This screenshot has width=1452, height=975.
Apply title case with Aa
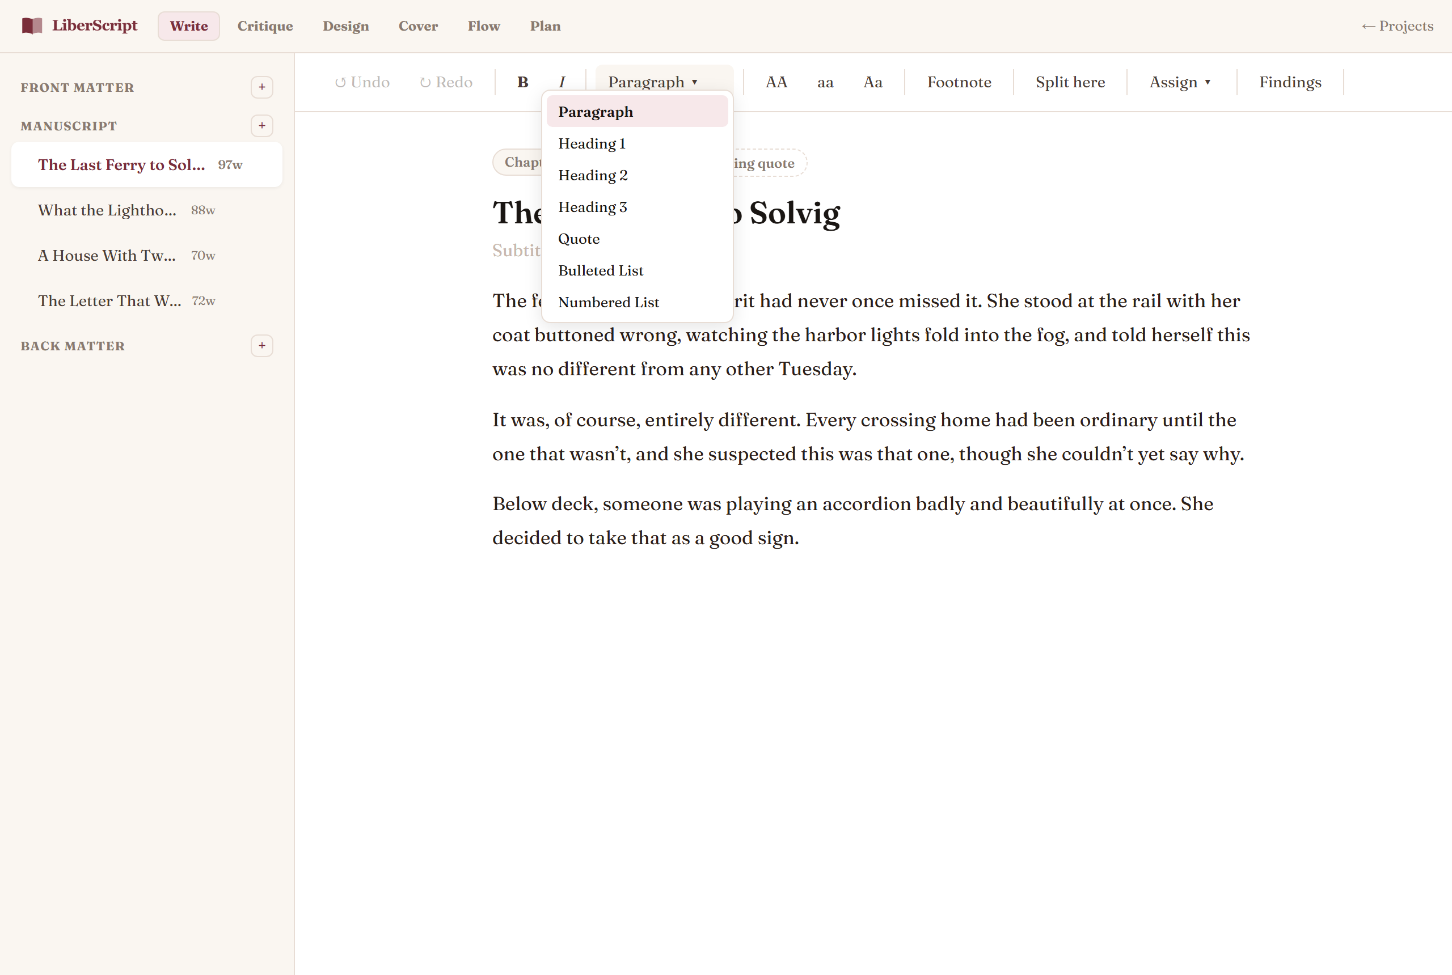tap(873, 82)
